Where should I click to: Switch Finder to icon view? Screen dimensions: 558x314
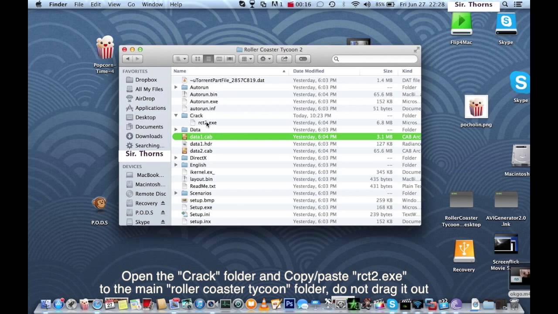click(x=197, y=59)
